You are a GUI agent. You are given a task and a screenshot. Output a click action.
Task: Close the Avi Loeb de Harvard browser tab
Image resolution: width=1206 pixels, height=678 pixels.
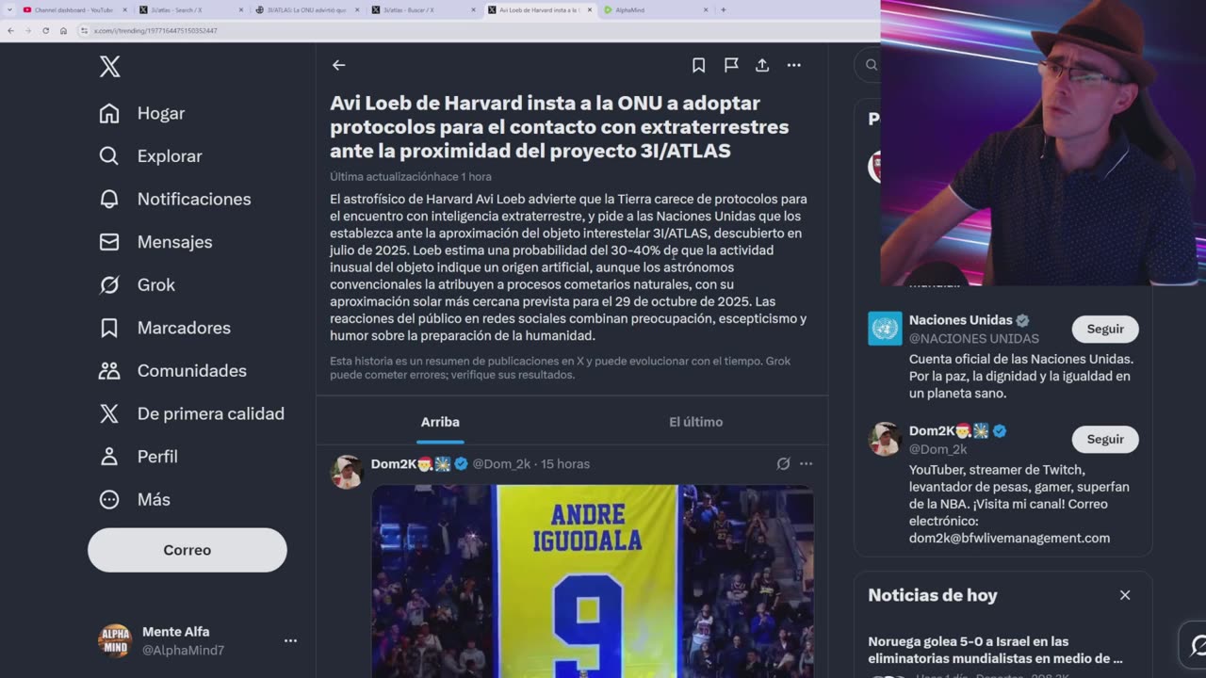(590, 9)
